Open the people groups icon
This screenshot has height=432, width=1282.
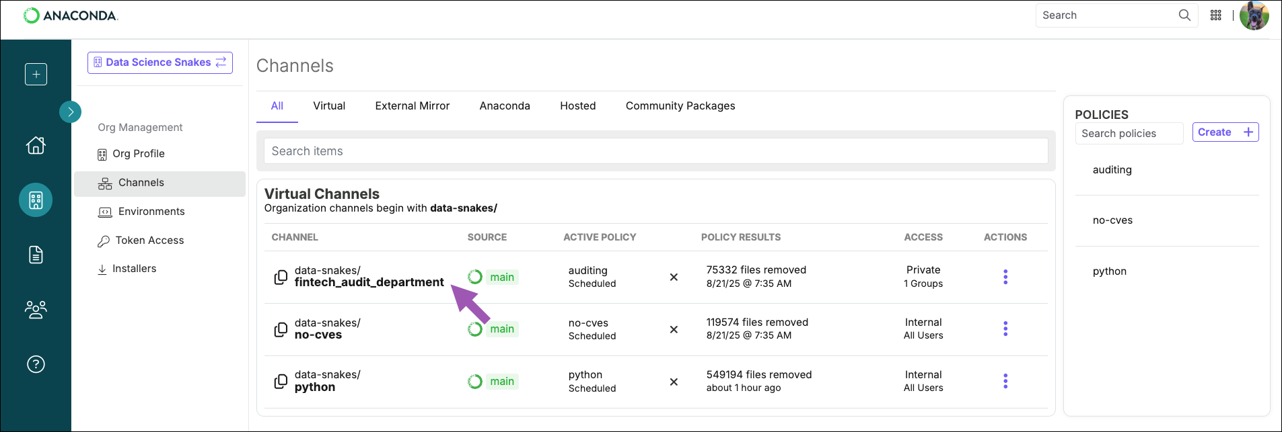[x=36, y=309]
